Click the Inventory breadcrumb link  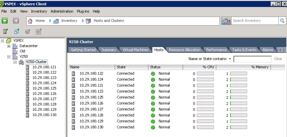69,21
